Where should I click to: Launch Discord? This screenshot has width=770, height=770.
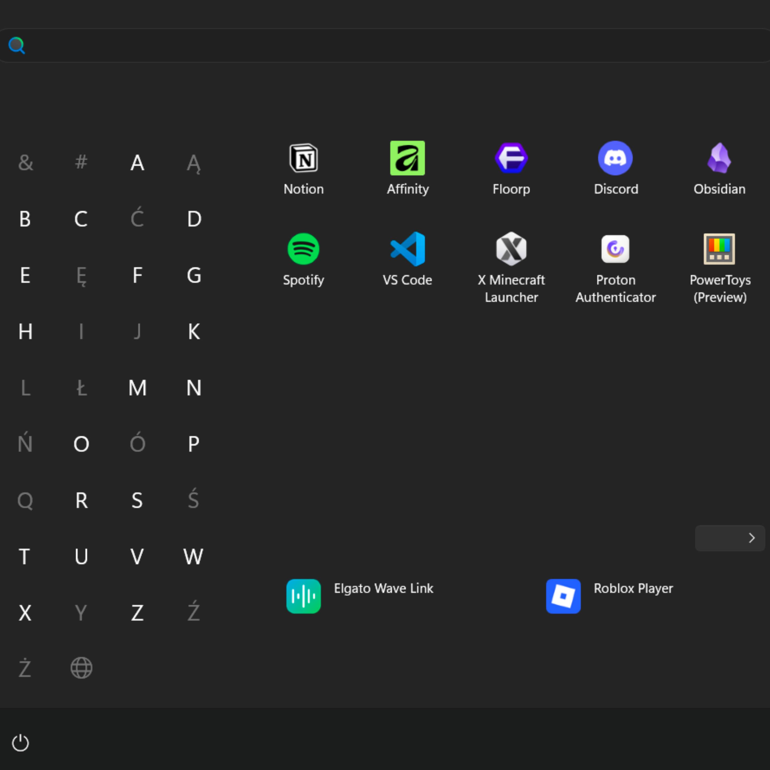[615, 158]
